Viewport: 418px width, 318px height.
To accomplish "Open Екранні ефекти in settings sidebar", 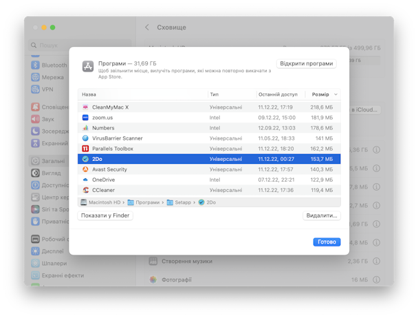I will coord(57,275).
